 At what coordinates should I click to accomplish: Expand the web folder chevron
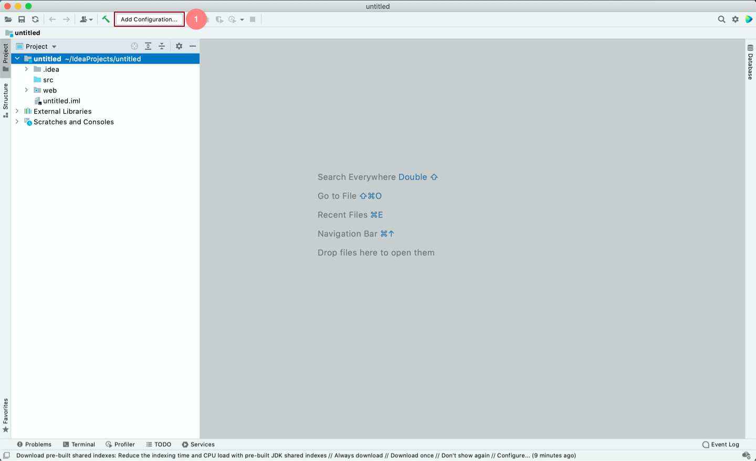27,90
